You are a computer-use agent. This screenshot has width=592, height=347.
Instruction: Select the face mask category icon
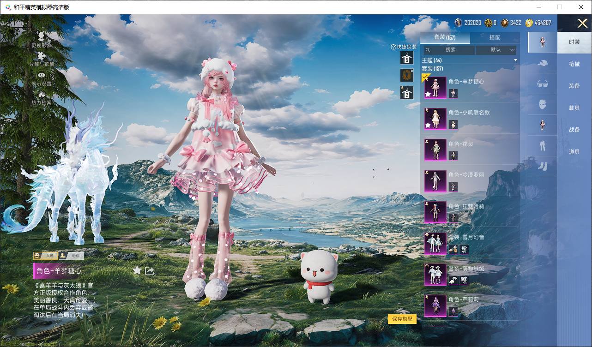pyautogui.click(x=543, y=104)
